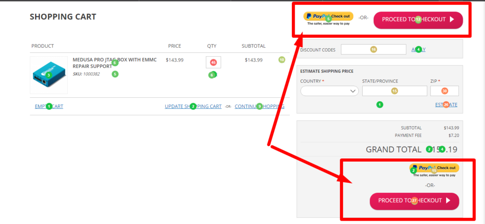Viewport: 485px width, 224px height.
Task: Select the SKU: 1000382 text
Action: point(86,74)
